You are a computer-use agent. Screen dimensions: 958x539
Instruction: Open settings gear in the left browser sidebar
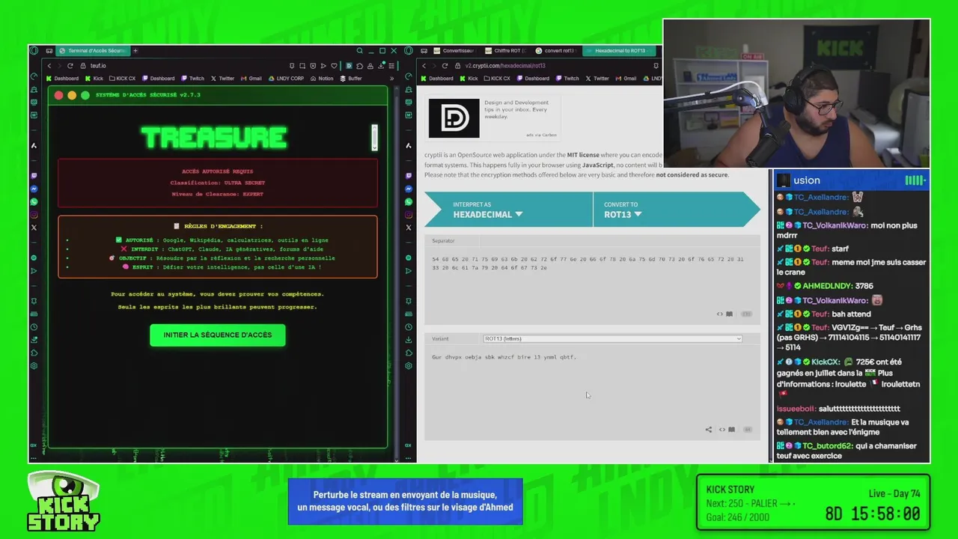[x=34, y=365]
